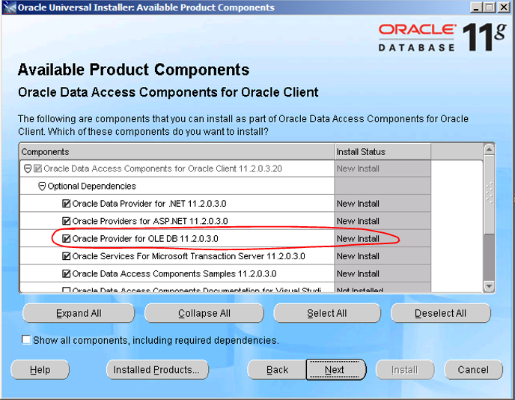The width and height of the screenshot is (515, 400).
Task: Uncheck Oracle Services For Microsoft Transaction Server
Action: click(x=67, y=256)
